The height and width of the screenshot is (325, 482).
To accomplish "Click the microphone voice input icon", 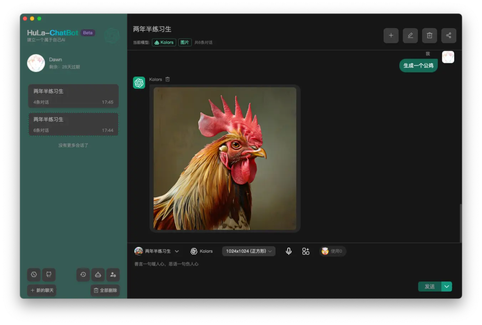I will pyautogui.click(x=289, y=251).
